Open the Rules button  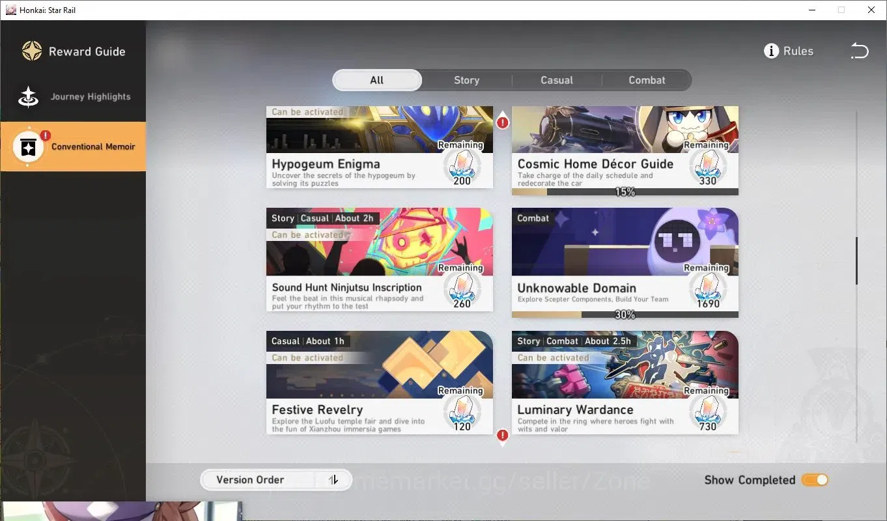pyautogui.click(x=789, y=51)
